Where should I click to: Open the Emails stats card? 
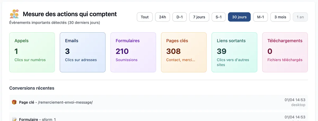coord(83,52)
